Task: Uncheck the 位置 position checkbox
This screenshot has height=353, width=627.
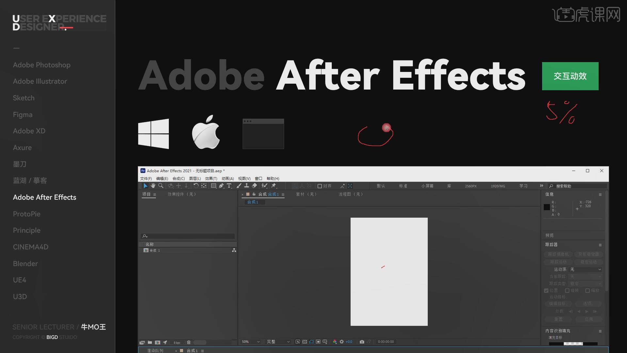Action: (546, 291)
